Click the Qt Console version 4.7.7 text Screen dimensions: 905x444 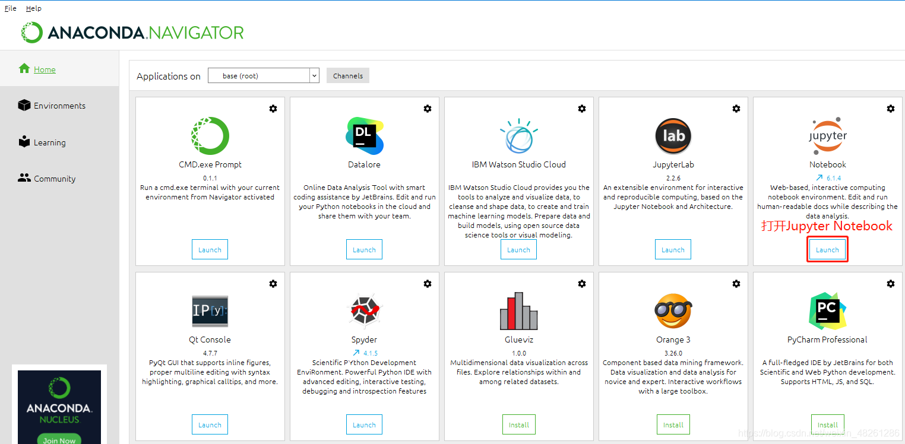210,353
